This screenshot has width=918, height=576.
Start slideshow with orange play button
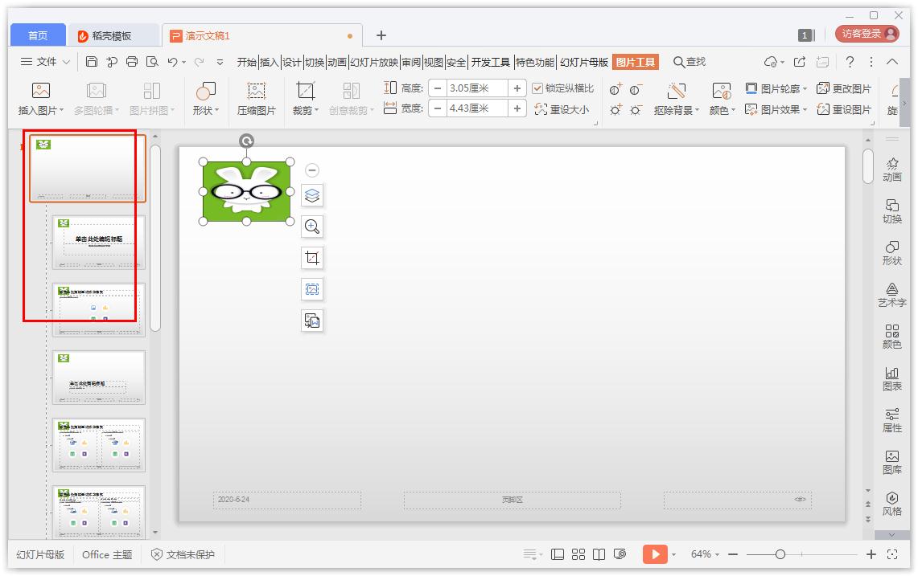[655, 554]
